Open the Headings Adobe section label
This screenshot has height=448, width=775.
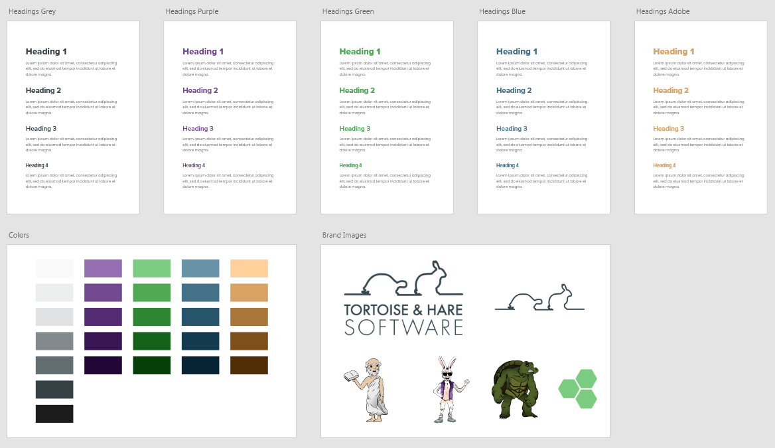[662, 11]
